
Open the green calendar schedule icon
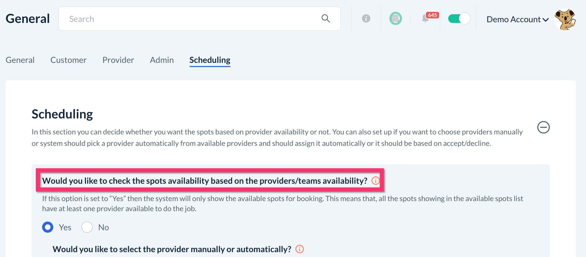pos(396,18)
